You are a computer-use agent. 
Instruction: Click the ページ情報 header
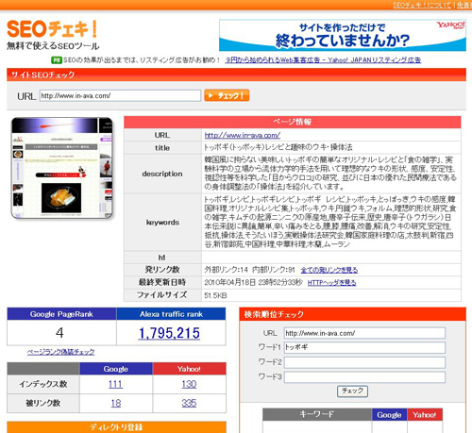point(293,122)
